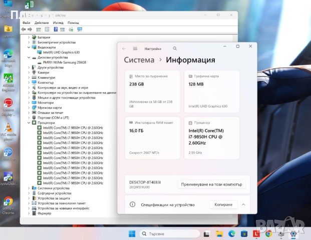Open qBittorrent desktop shortcut

click(8, 154)
